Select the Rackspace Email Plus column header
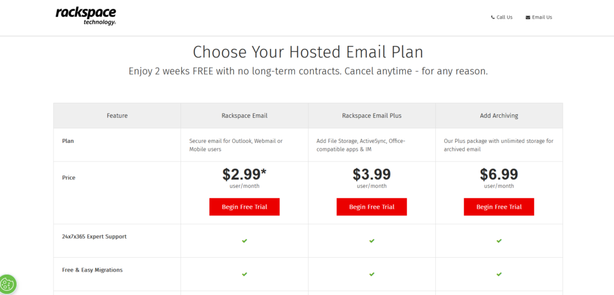Screen dimensions: 614x295 coord(372,115)
